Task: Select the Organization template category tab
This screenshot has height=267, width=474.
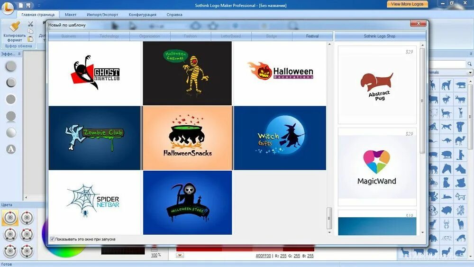Action: pos(150,36)
